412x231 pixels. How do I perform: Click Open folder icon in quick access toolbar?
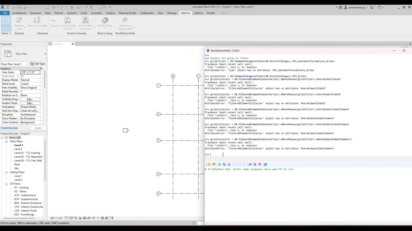[x=13, y=7]
